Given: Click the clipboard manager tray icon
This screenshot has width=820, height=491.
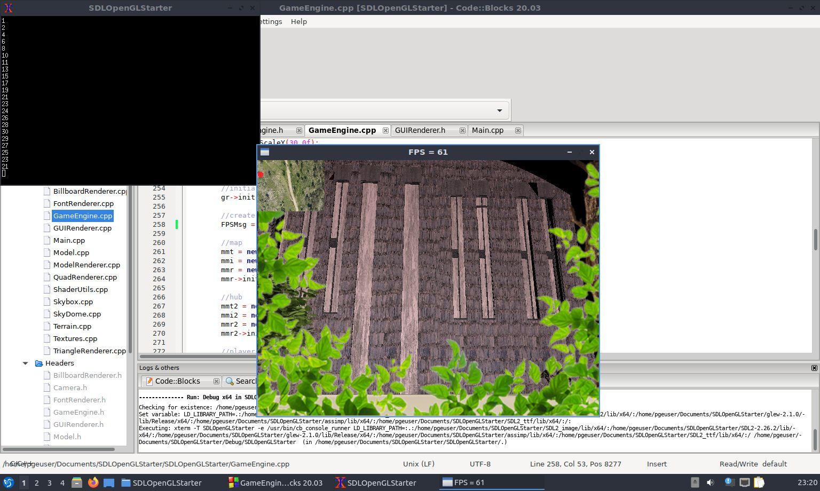Looking at the screenshot, I should [x=759, y=483].
